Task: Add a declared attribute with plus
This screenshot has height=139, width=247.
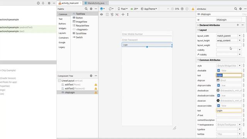Action: click(238, 25)
